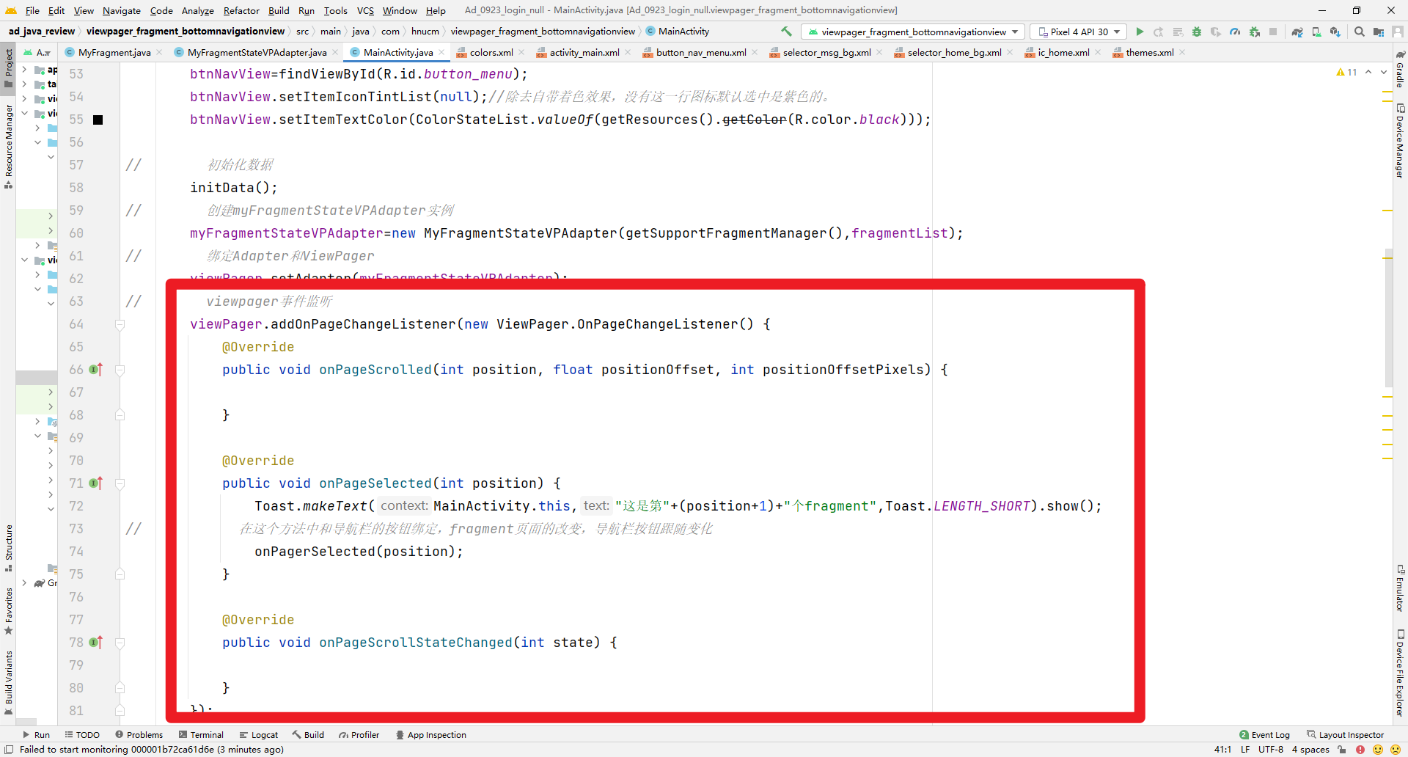
Task: Click the red error indicator in status bar
Action: coord(1360,750)
